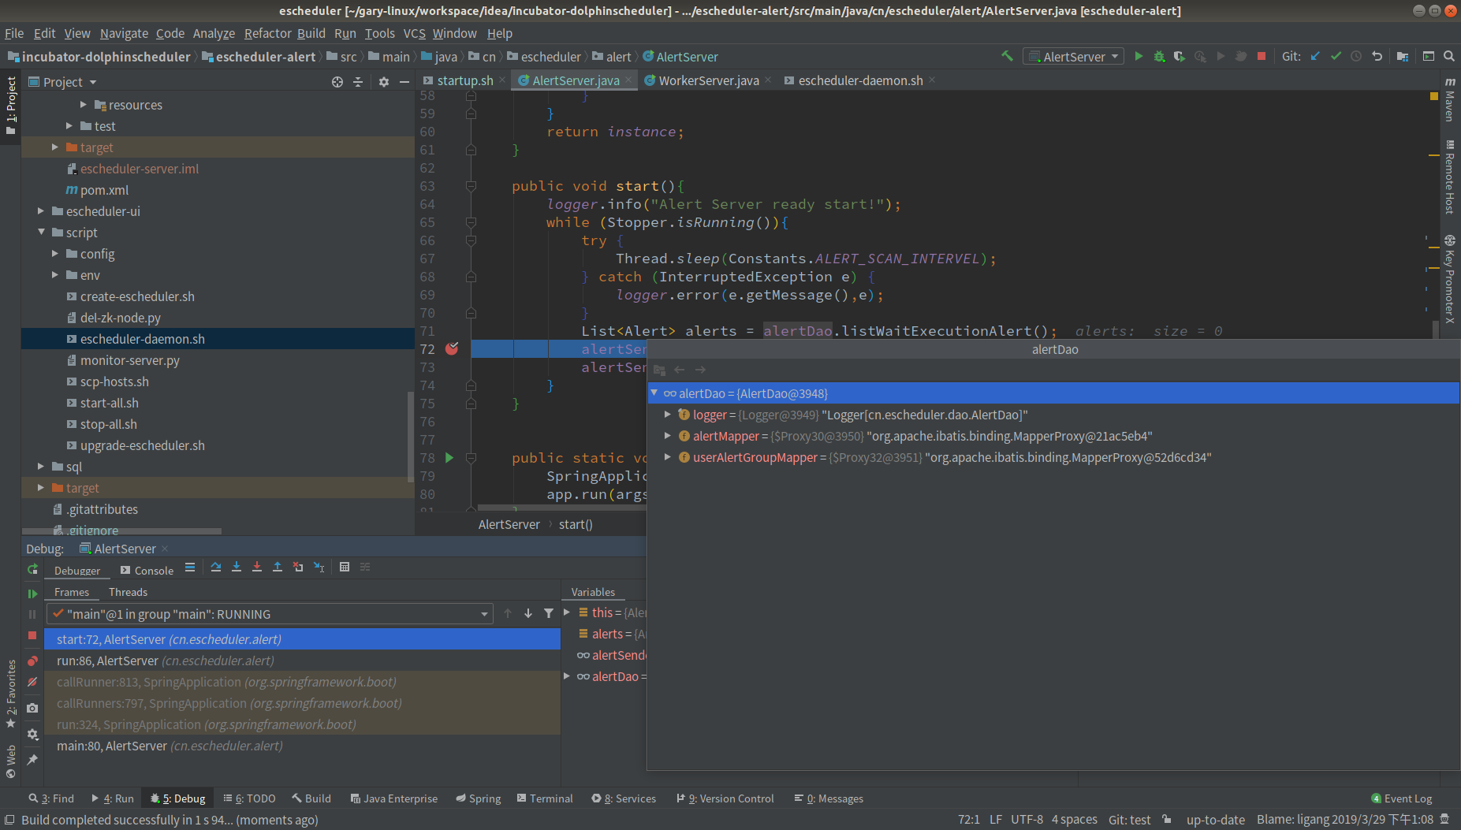This screenshot has width=1461, height=830.
Task: Stop the running process with red square
Action: pyautogui.click(x=1262, y=56)
